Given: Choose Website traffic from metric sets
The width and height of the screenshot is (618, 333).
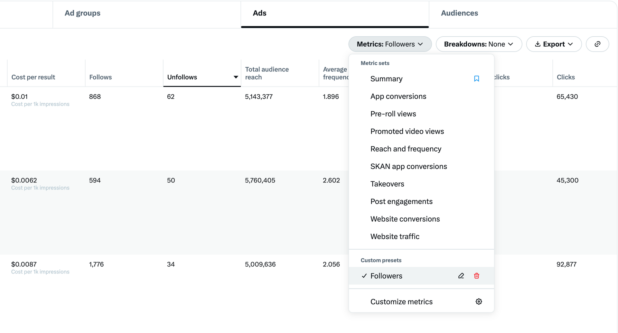Looking at the screenshot, I should pyautogui.click(x=395, y=236).
